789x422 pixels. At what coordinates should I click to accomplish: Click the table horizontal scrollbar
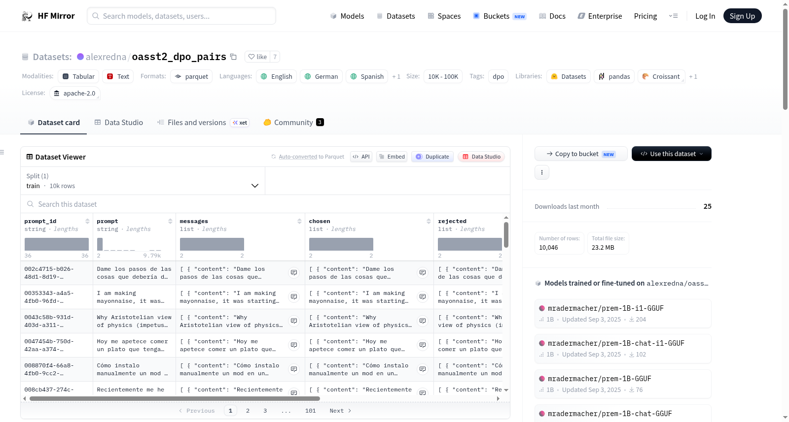pyautogui.click(x=175, y=398)
